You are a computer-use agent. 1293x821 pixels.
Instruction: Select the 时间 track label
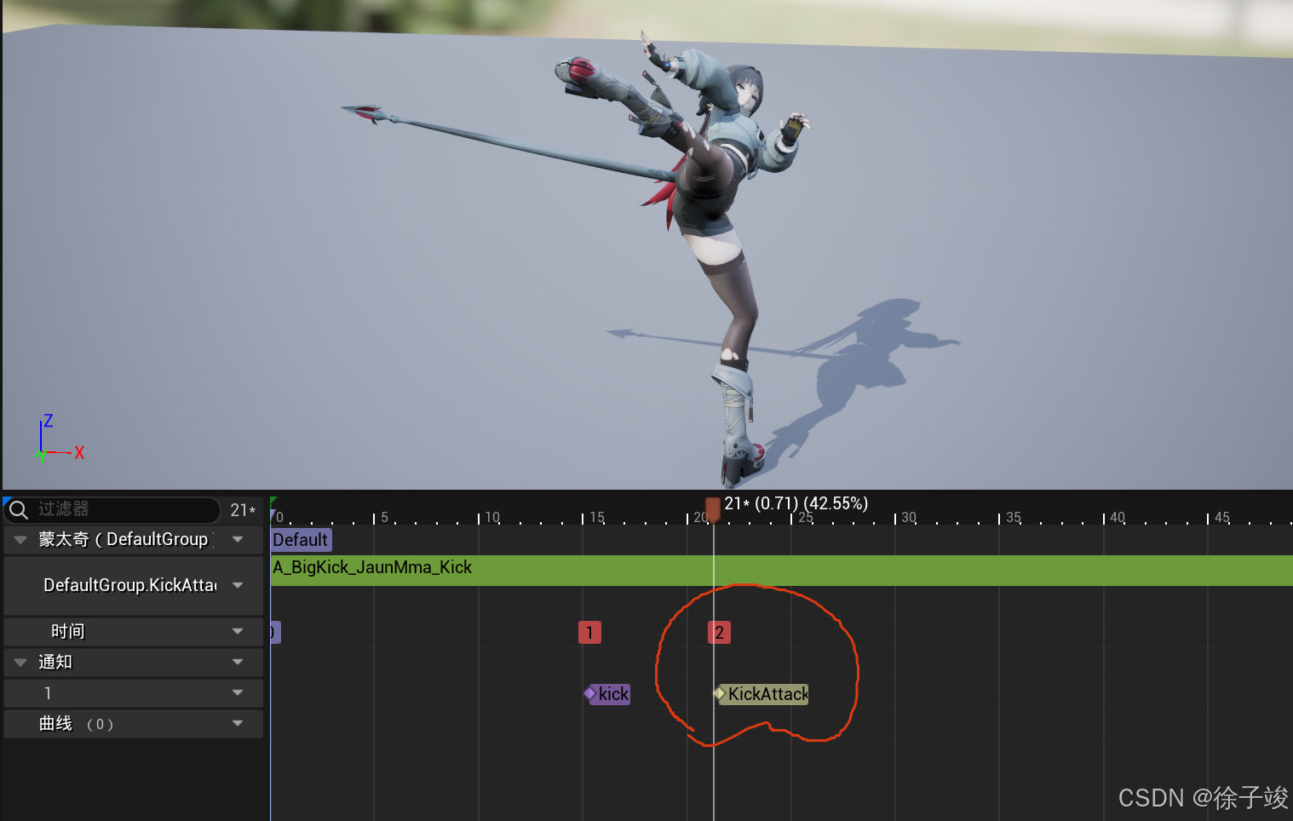coord(68,631)
